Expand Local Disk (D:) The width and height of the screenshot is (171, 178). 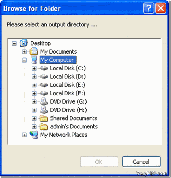(34, 77)
